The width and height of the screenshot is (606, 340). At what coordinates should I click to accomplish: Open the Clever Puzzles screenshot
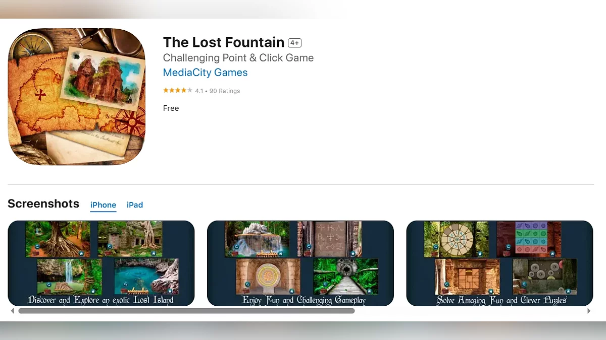[x=499, y=263]
